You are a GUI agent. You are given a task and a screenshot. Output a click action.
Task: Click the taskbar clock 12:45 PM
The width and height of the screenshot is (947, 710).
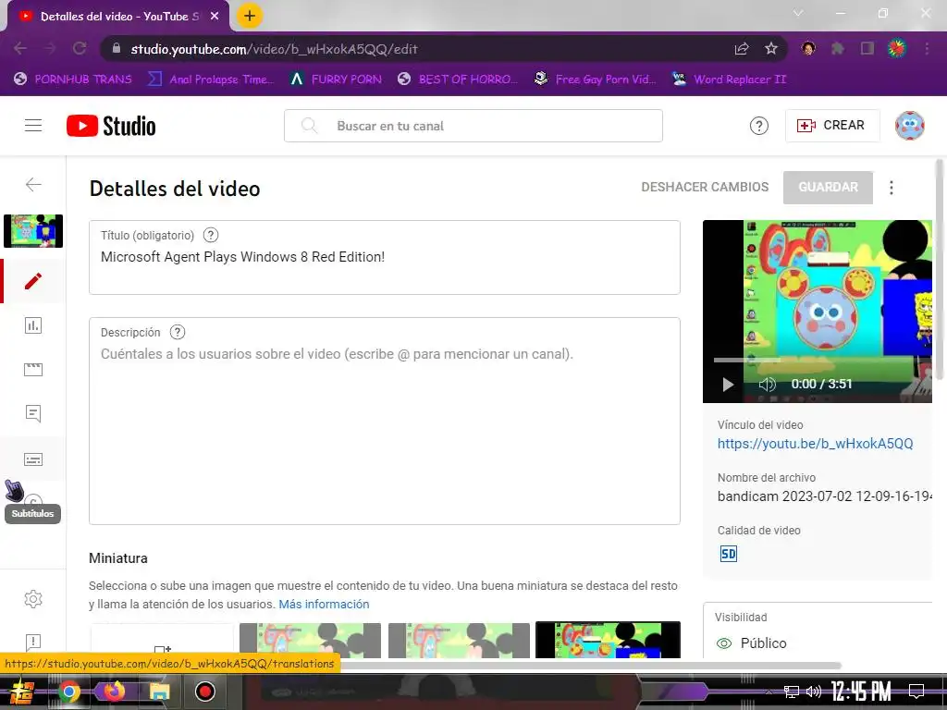(861, 692)
